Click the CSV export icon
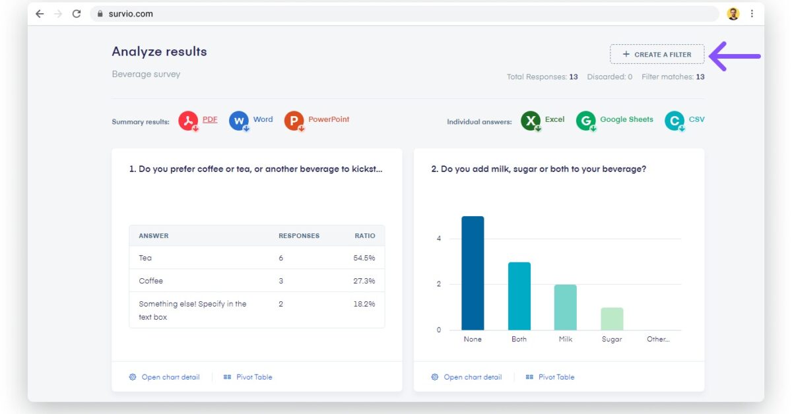The height and width of the screenshot is (414, 792). (675, 121)
